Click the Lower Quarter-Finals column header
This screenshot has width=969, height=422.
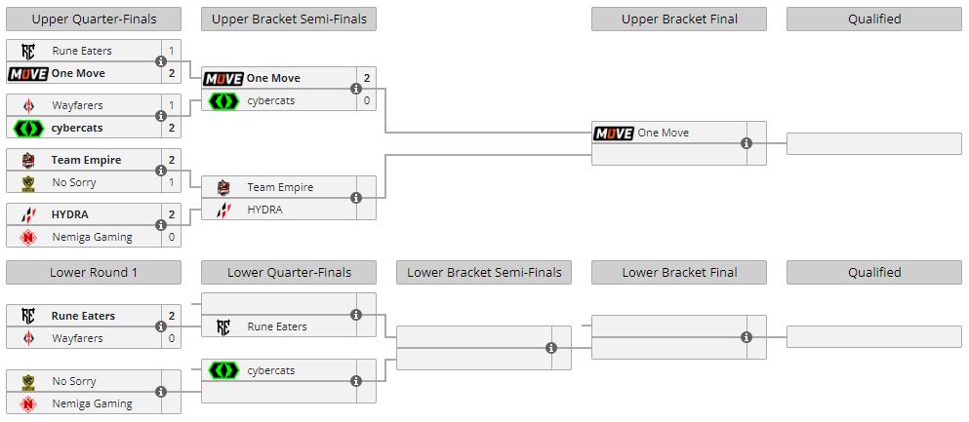[x=289, y=272]
